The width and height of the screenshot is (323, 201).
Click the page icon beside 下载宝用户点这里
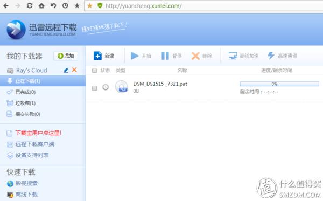[x=10, y=133]
